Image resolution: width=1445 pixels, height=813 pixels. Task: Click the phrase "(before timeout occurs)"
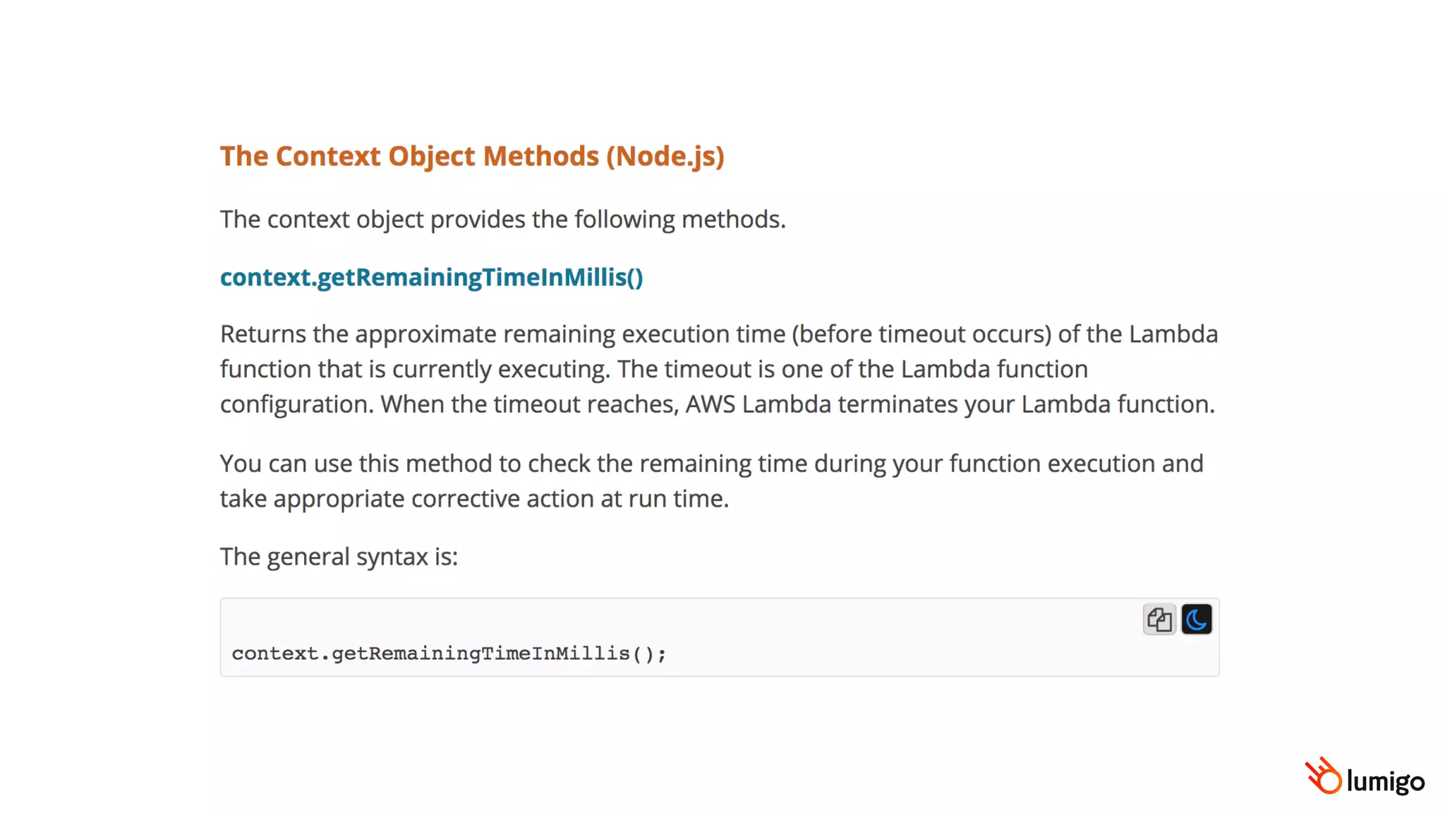(x=921, y=334)
